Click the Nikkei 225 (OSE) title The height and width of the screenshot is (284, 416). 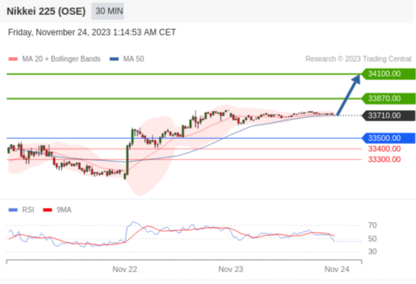[x=46, y=11]
